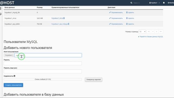Go to first page button <<

pyautogui.click(x=149, y=32)
